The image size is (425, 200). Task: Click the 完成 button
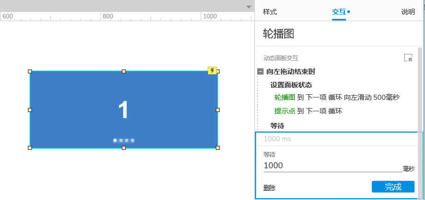(x=393, y=187)
